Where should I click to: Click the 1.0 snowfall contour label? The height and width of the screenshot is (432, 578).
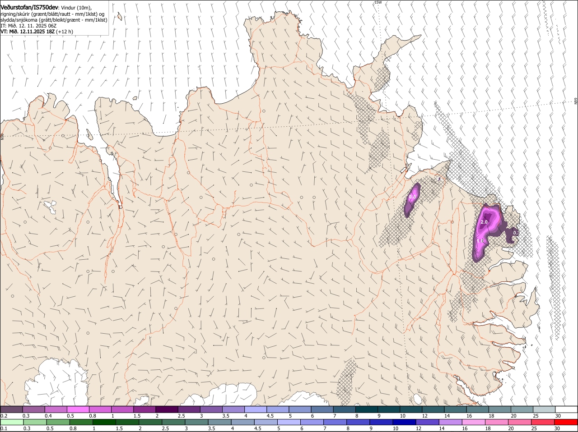(480, 241)
